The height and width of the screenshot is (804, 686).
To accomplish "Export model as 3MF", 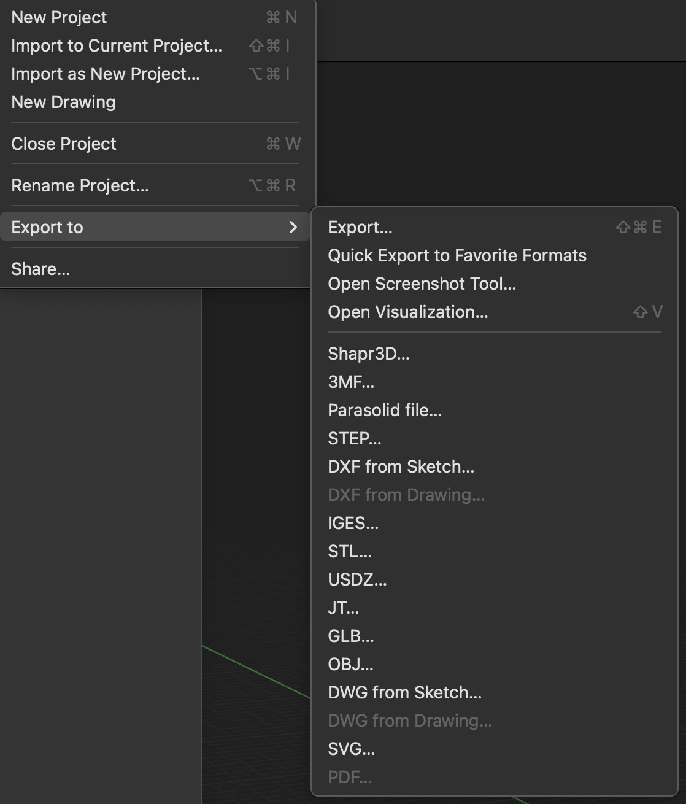I will (x=494, y=382).
